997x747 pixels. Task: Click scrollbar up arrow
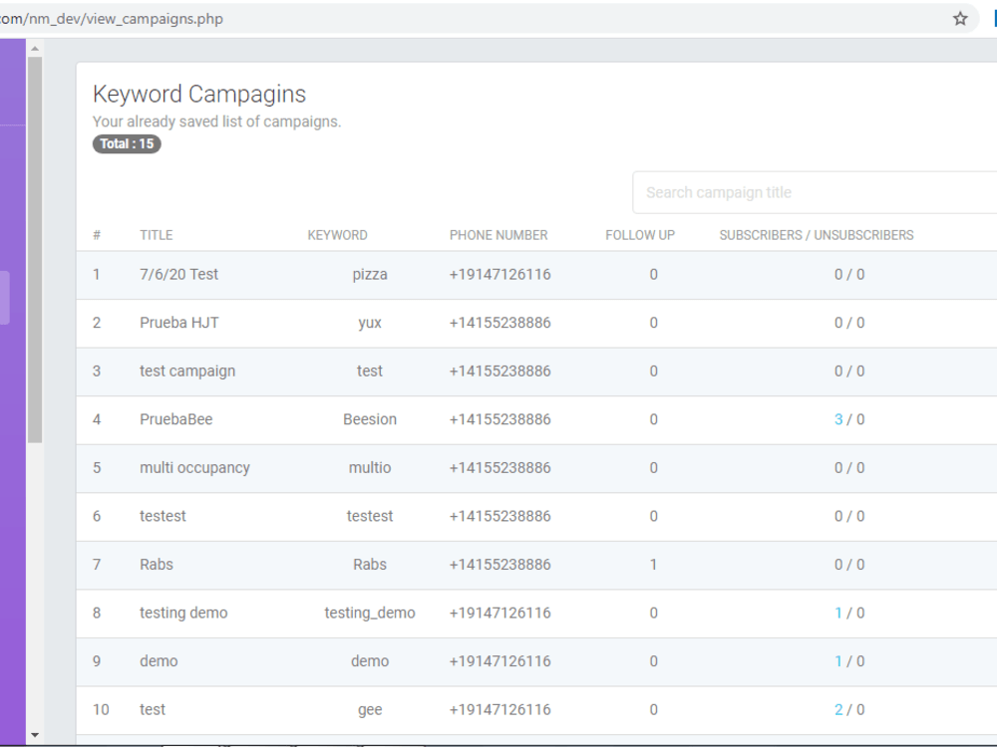[35, 48]
